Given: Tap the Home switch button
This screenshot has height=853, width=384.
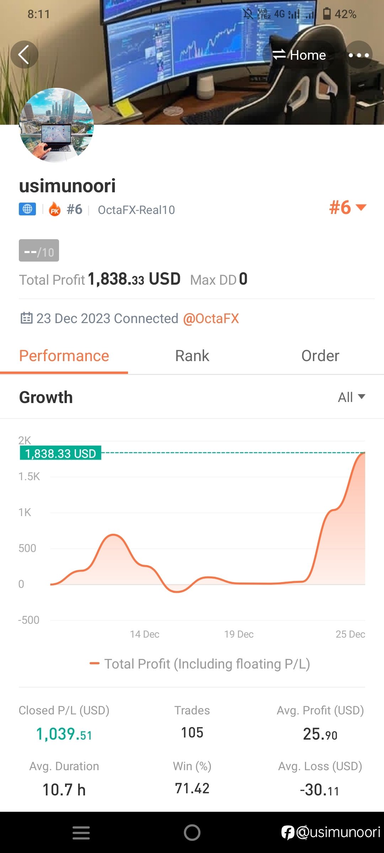Looking at the screenshot, I should click(x=299, y=55).
